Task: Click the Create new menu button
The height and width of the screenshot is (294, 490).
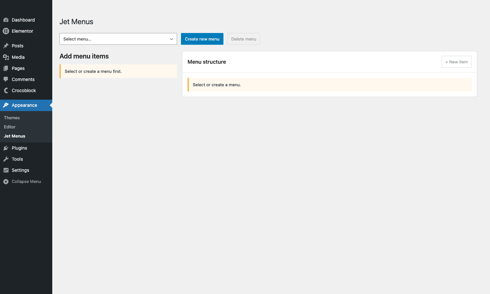Action: (202, 39)
